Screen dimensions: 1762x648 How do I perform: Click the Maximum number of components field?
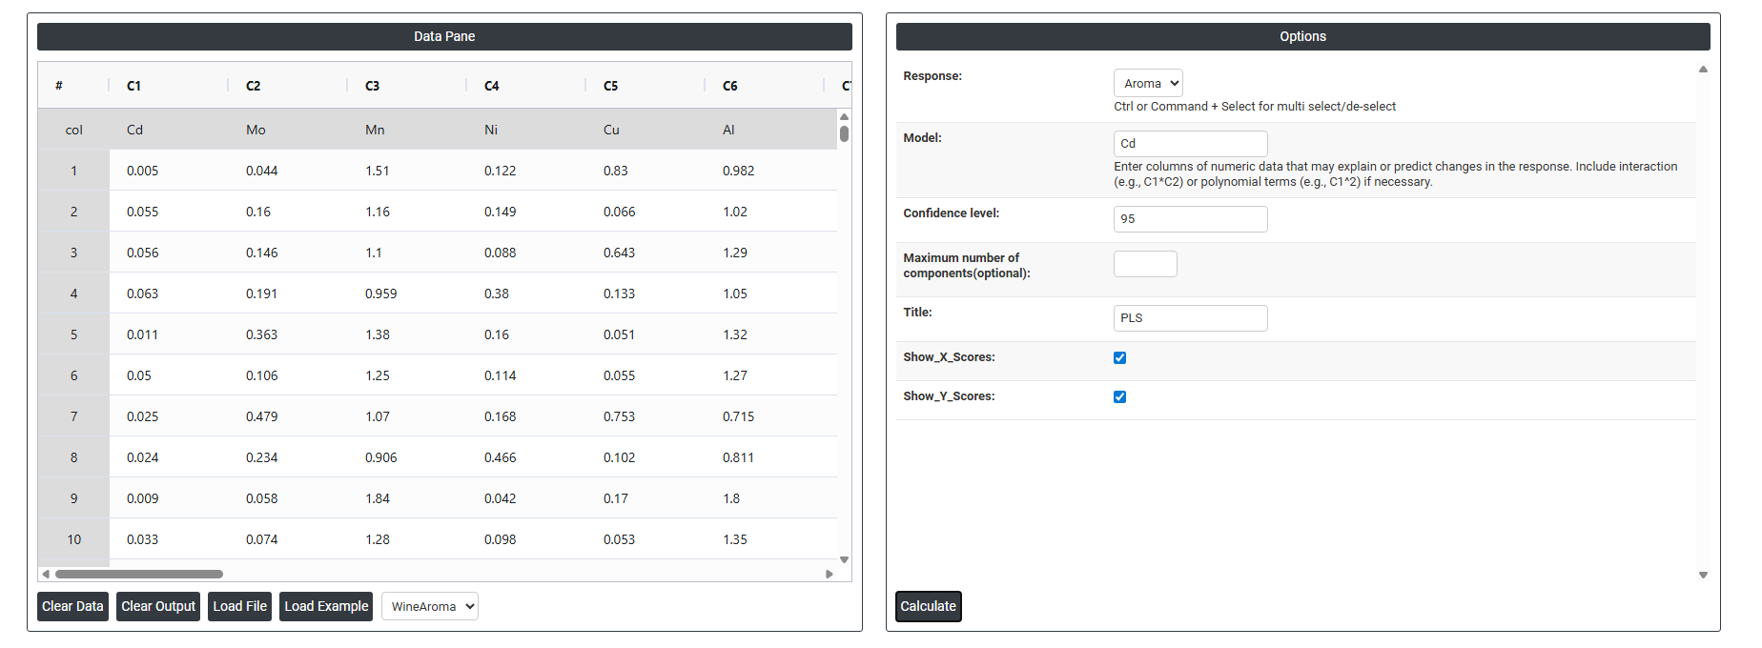1144,264
